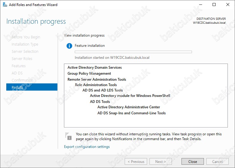Click the blue information icon beside Feature installation

(x=69, y=46)
